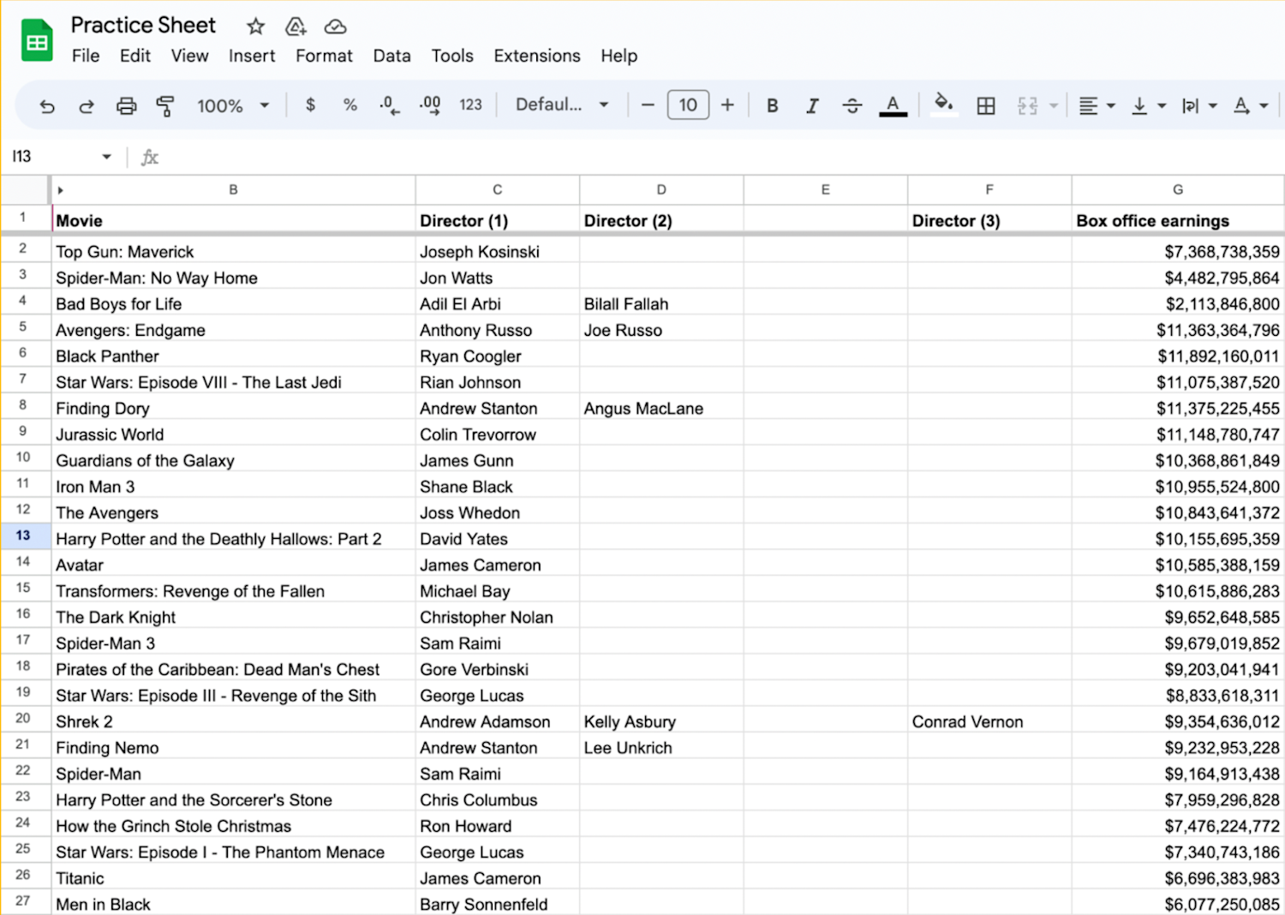Select the cell Christopher Nolan
Image resolution: width=1285 pixels, height=915 pixels.
497,617
